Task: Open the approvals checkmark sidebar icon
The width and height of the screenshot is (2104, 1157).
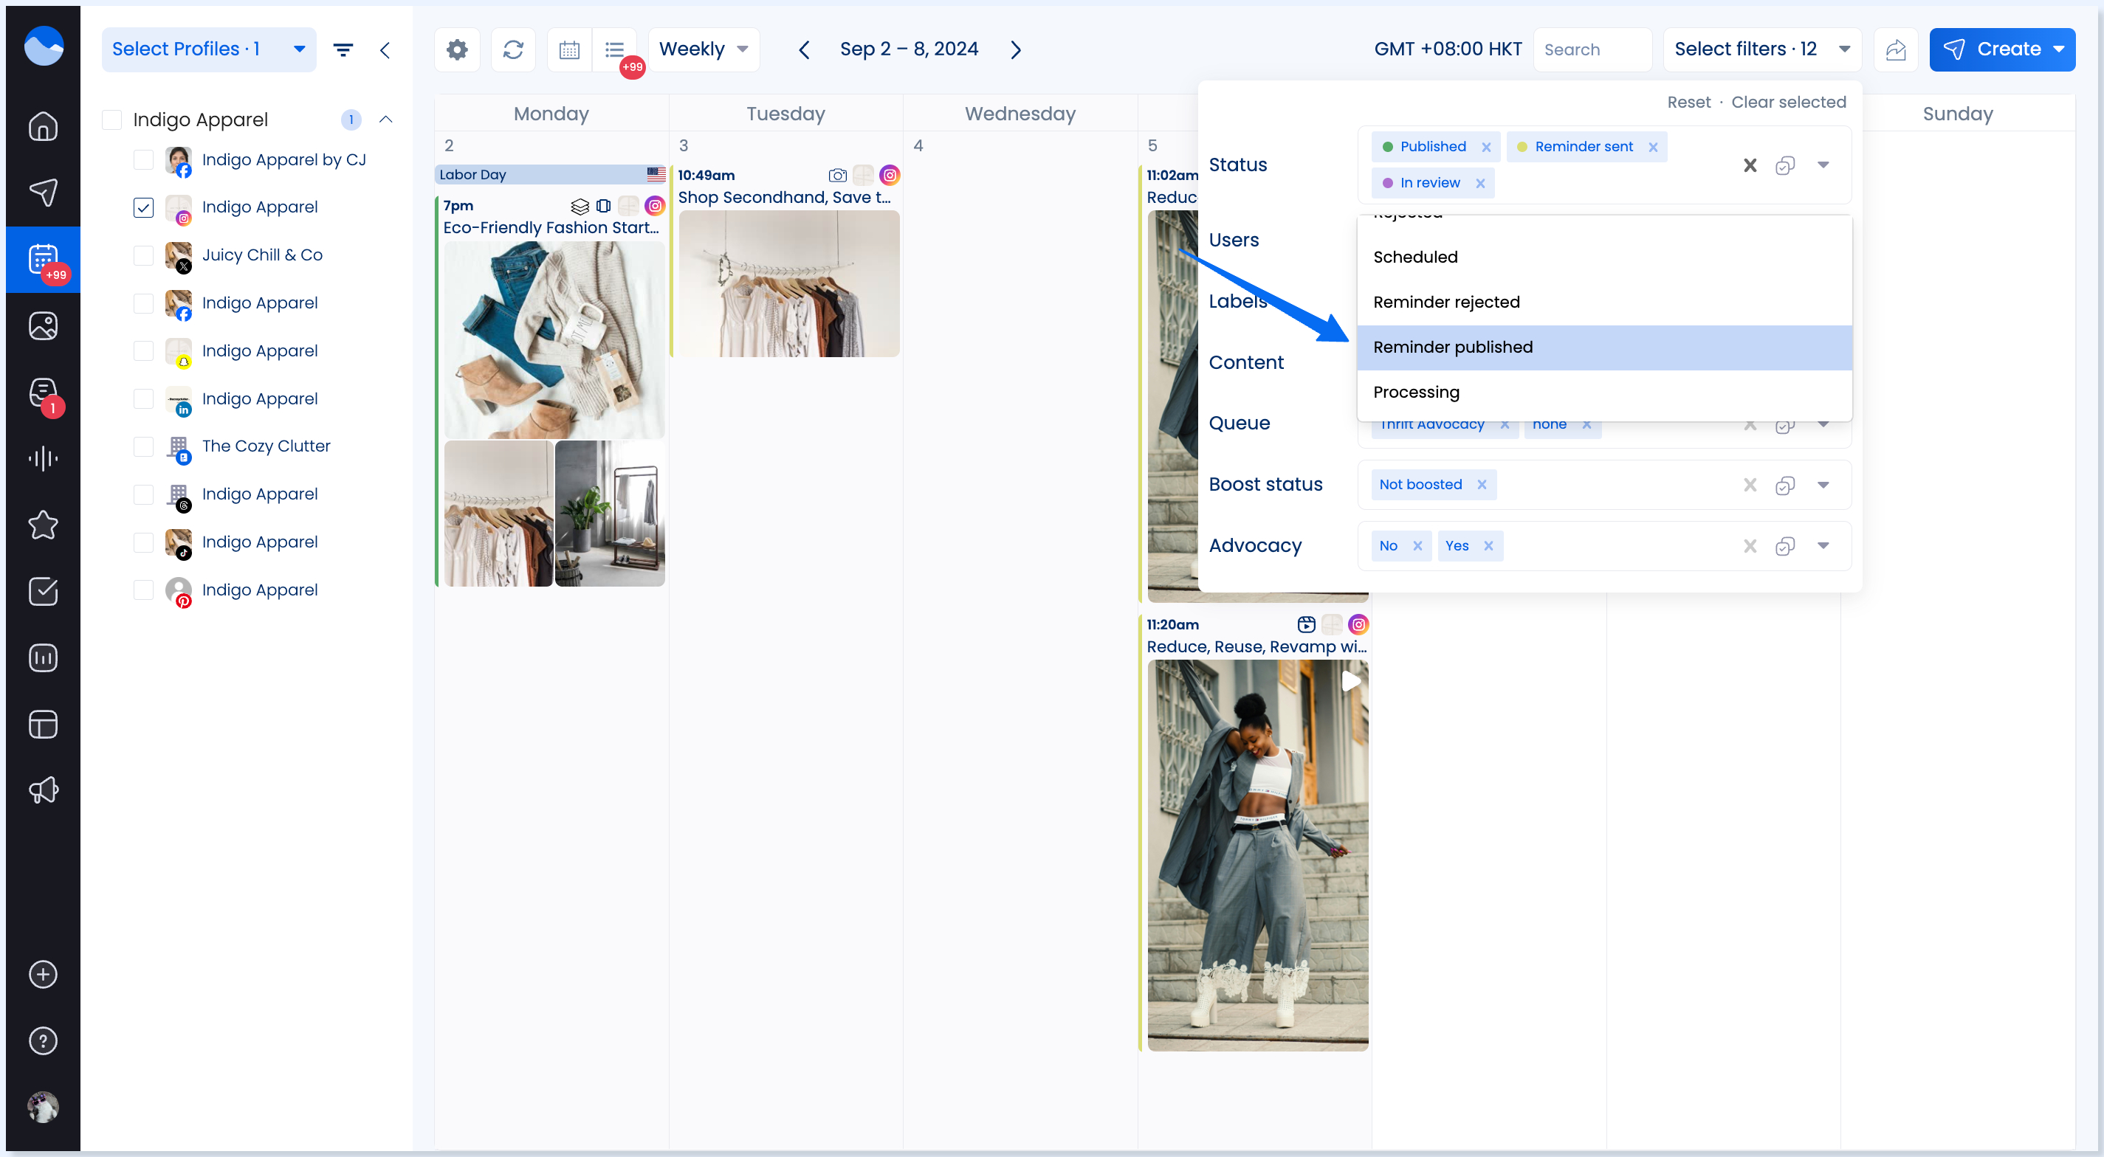Action: pos(44,591)
